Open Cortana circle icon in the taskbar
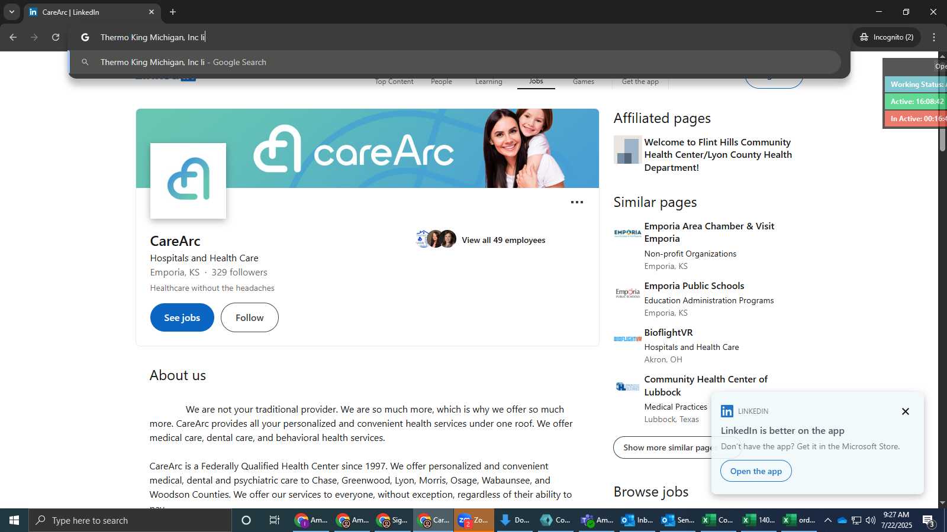The height and width of the screenshot is (532, 947). 246,520
